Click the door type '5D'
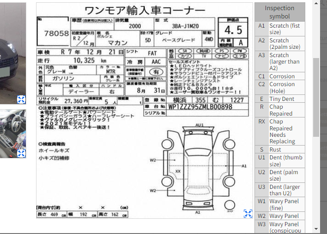 [148, 40]
